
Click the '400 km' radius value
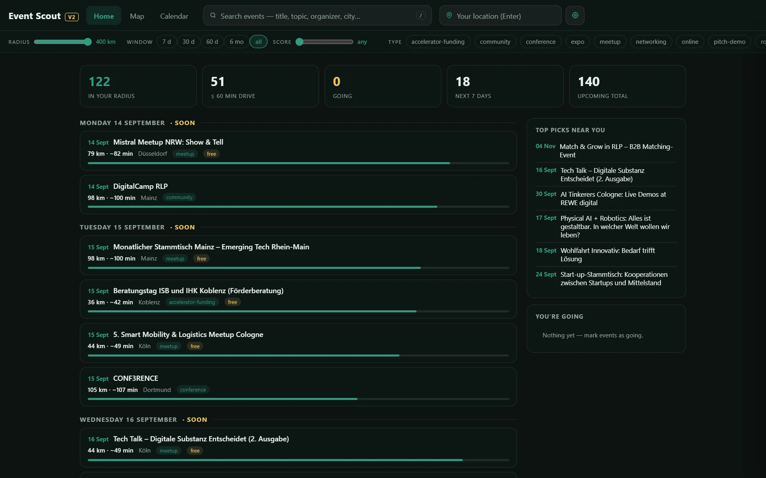click(x=106, y=42)
